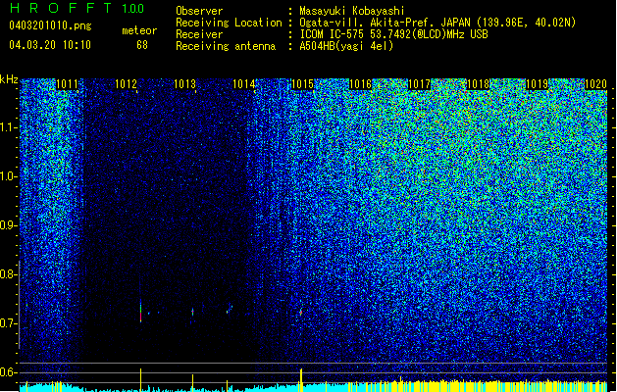Click time marker 1015

[302, 84]
